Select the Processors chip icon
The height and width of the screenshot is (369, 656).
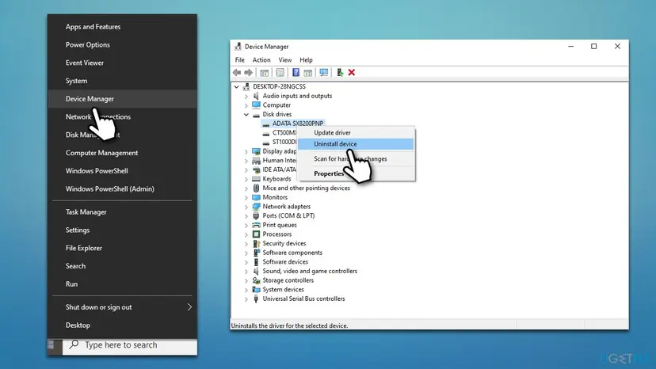pyautogui.click(x=256, y=234)
